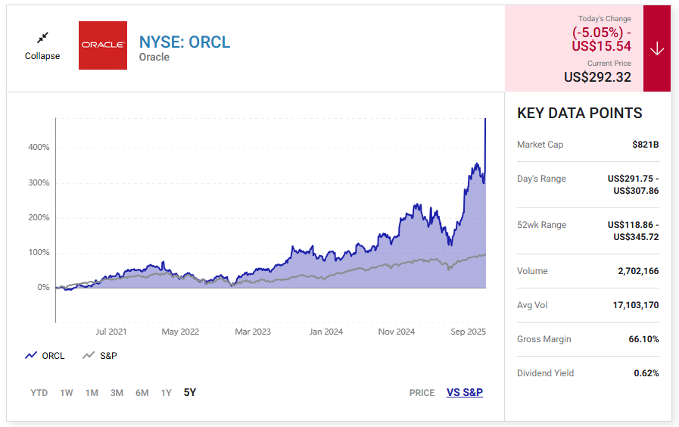Click the Oracle company name
679x427 pixels.
(x=154, y=58)
